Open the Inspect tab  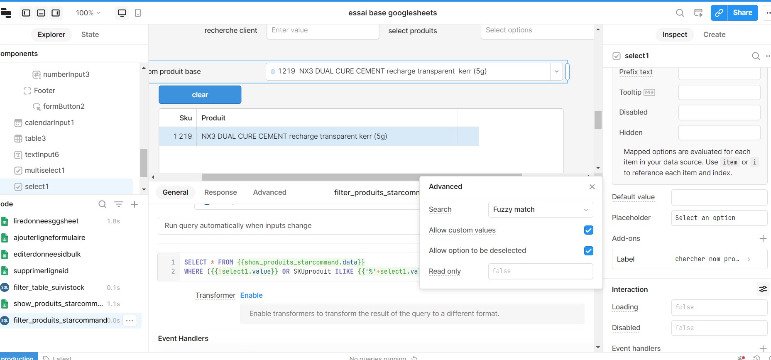pyautogui.click(x=675, y=34)
